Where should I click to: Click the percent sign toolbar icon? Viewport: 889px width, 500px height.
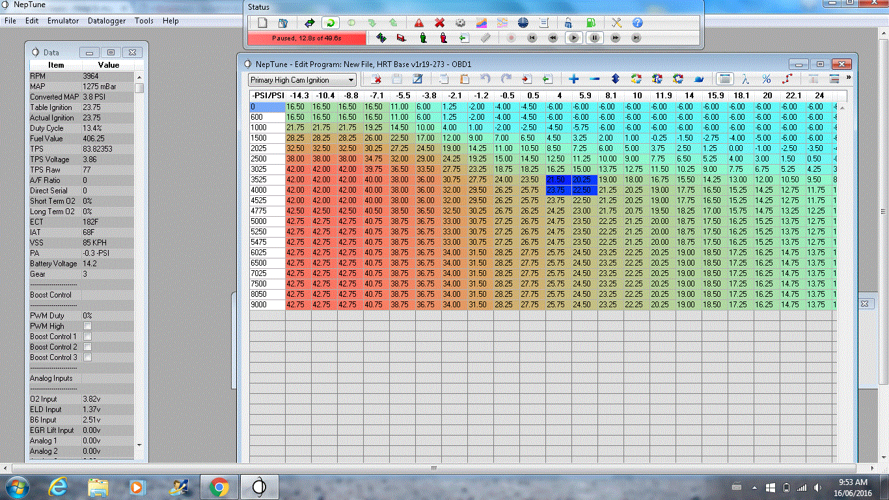pos(766,79)
